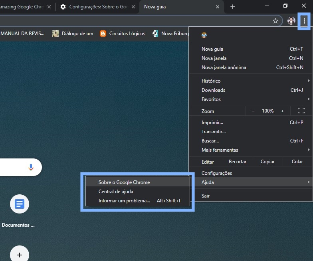Open Central de ajuda

click(137, 192)
